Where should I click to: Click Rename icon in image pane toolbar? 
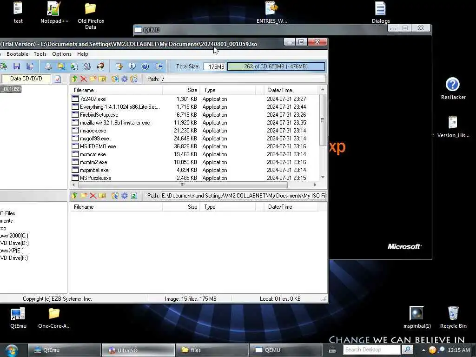point(102,79)
